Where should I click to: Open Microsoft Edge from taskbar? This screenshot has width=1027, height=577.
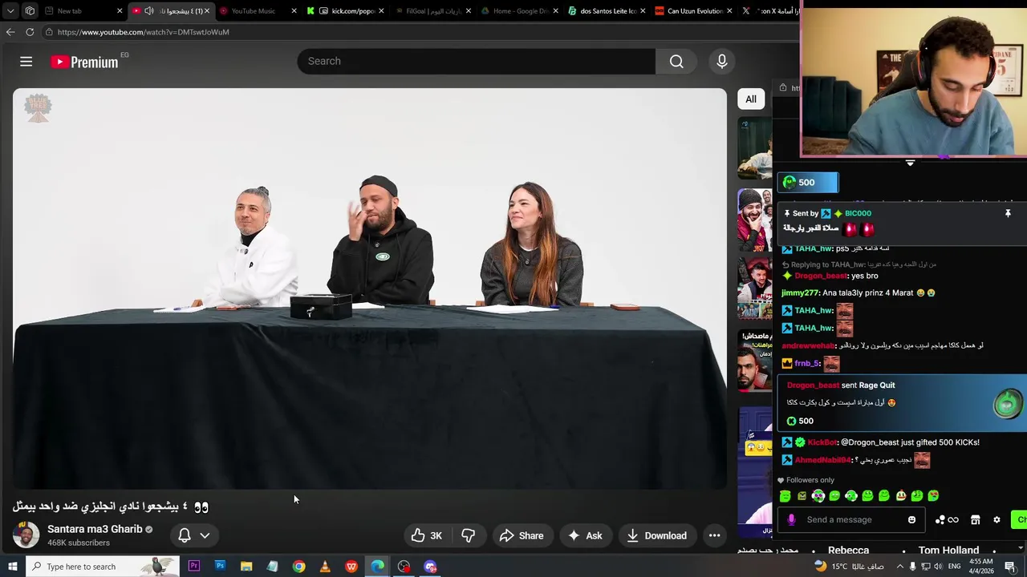[x=377, y=567]
